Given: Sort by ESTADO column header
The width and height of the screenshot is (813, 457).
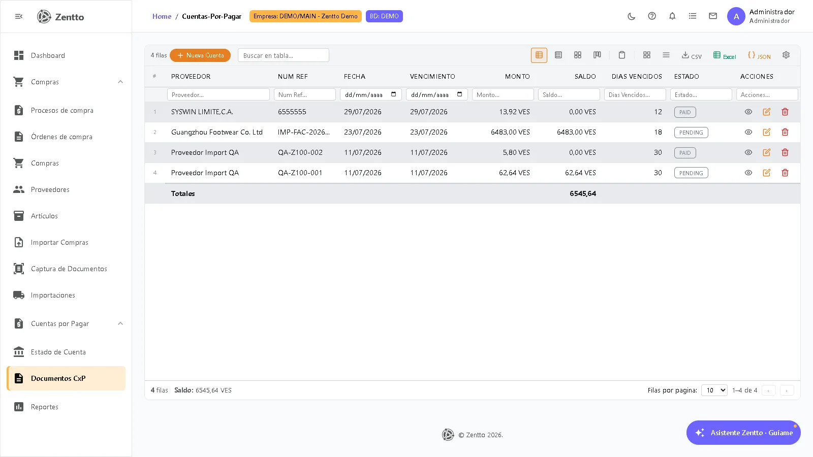Looking at the screenshot, I should 686,76.
